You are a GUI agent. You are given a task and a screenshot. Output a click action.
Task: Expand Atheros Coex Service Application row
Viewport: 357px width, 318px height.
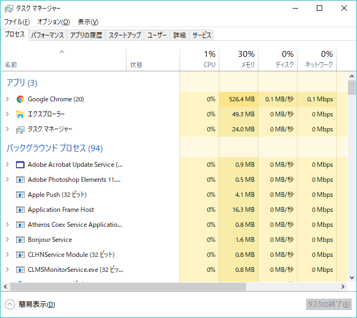point(8,225)
